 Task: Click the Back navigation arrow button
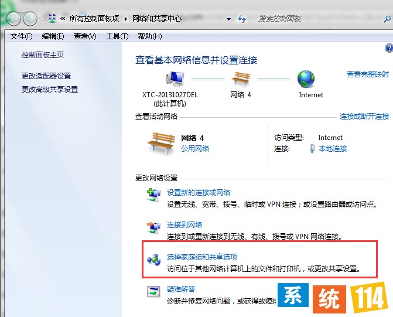coord(13,19)
